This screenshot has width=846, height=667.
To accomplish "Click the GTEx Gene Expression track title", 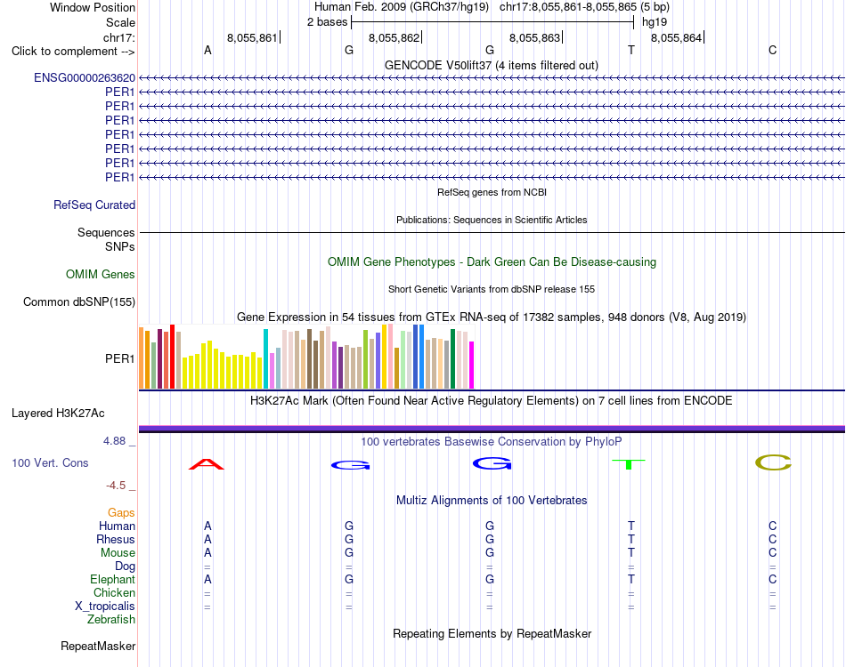I will (x=492, y=317).
